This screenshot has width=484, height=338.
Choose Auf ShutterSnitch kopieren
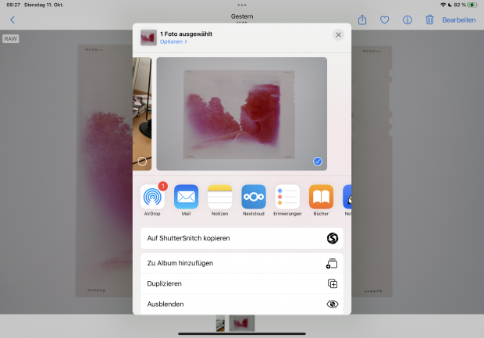pyautogui.click(x=241, y=238)
